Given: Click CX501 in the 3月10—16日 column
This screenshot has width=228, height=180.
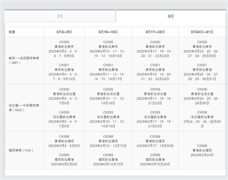Looking at the screenshot, I should (108, 65).
